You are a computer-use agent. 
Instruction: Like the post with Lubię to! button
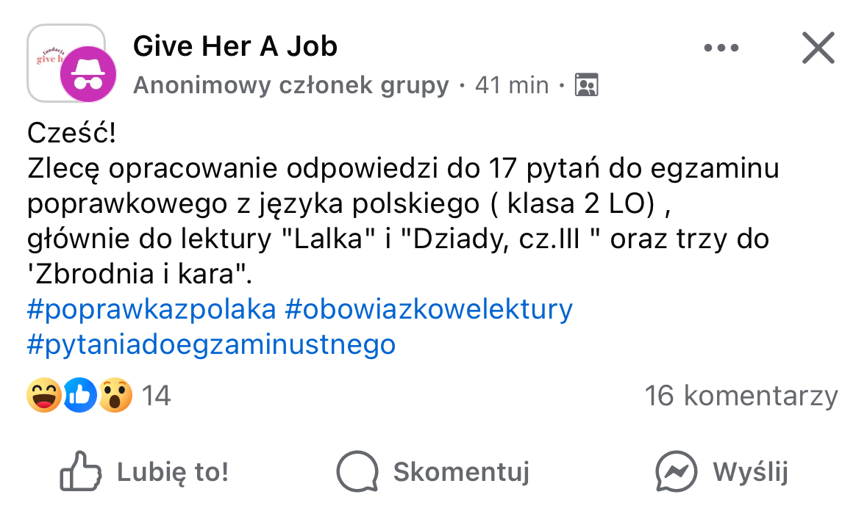pyautogui.click(x=143, y=472)
